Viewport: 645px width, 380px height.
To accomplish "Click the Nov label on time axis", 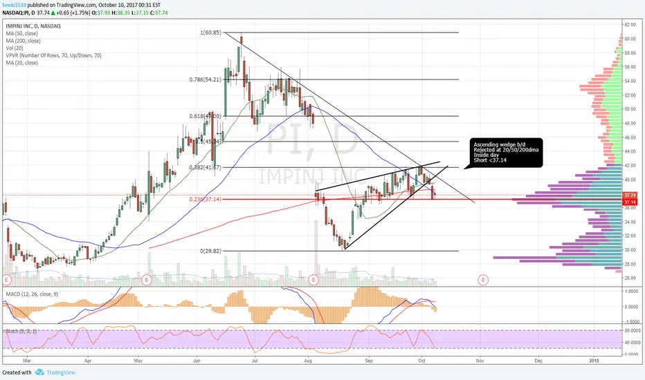I will (480, 361).
